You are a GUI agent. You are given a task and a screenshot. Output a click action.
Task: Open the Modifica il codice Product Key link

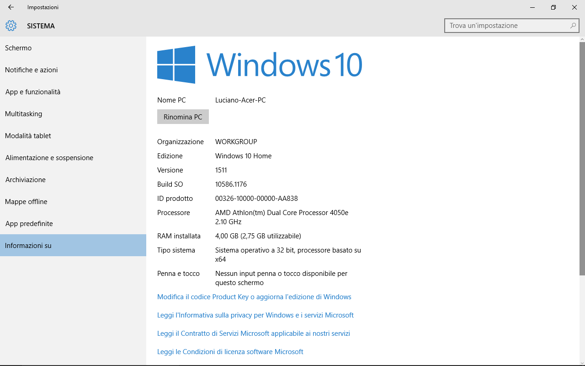[254, 297]
